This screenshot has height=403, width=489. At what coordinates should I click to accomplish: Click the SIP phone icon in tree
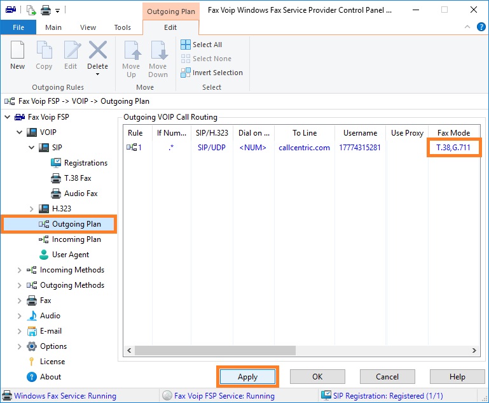[x=44, y=147]
